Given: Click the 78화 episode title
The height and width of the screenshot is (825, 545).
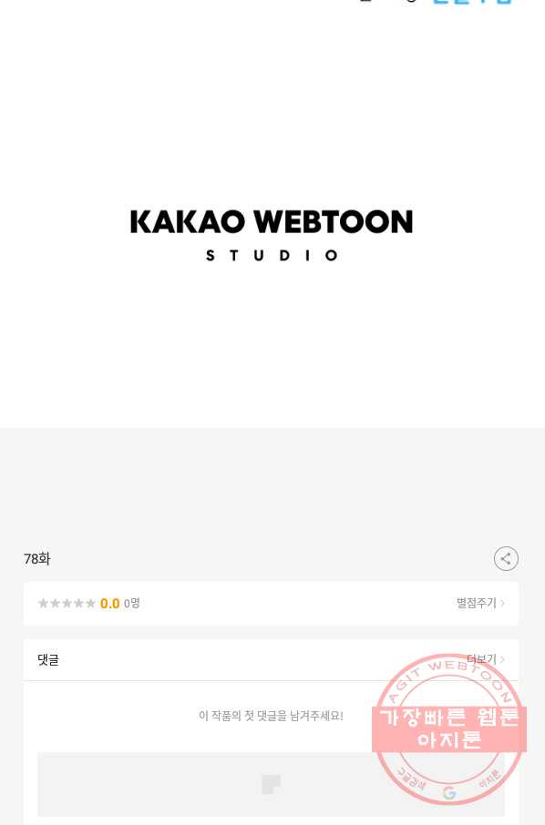Looking at the screenshot, I should pos(36,559).
